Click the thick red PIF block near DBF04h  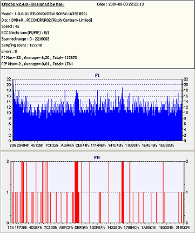click(77, 192)
